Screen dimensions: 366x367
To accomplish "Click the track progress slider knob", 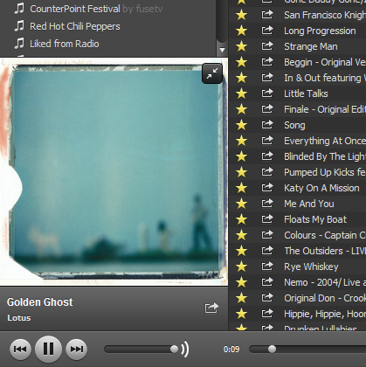I will [272, 349].
